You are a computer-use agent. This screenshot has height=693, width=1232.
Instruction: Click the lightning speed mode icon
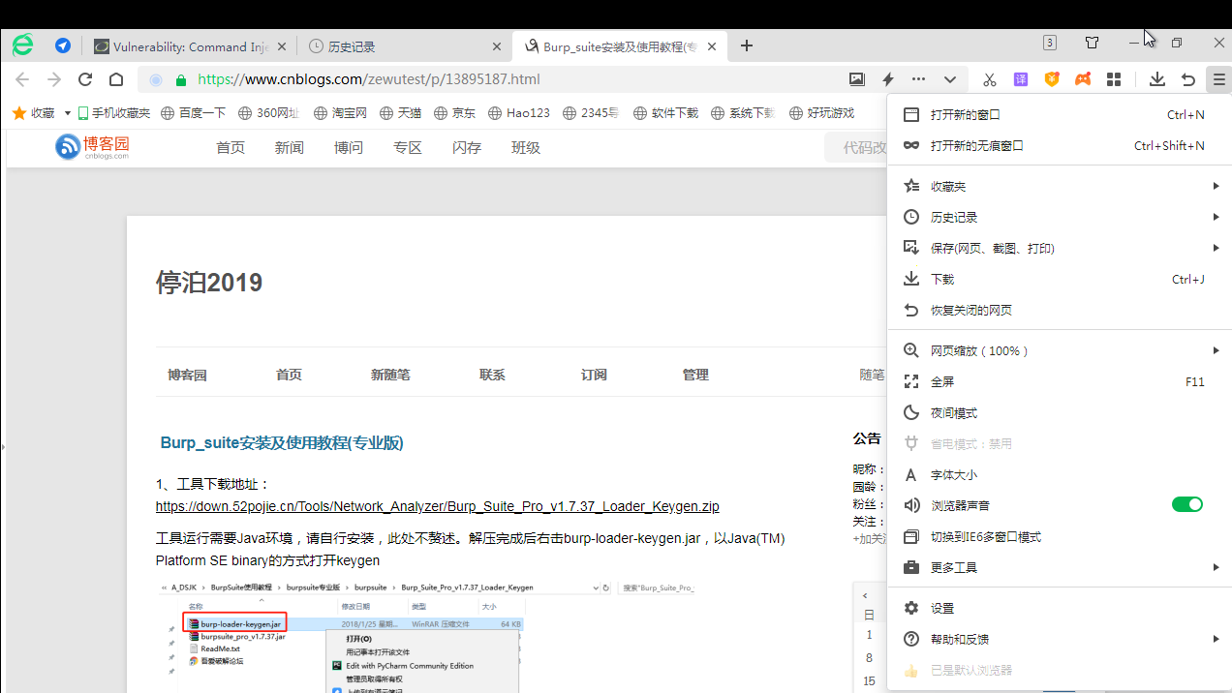click(x=887, y=79)
